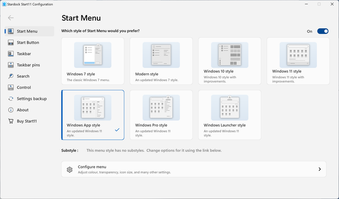Select the Windows App style preview thumbnail
Screen dimensions: 339x199
pyautogui.click(x=93, y=108)
